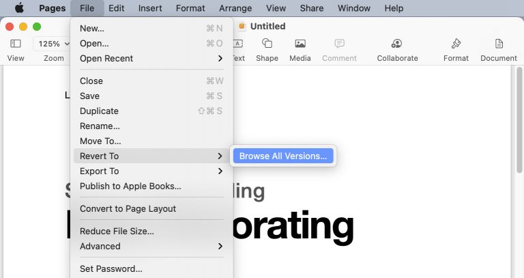
Task: Click the Collaborate toolbar icon
Action: pyautogui.click(x=397, y=44)
